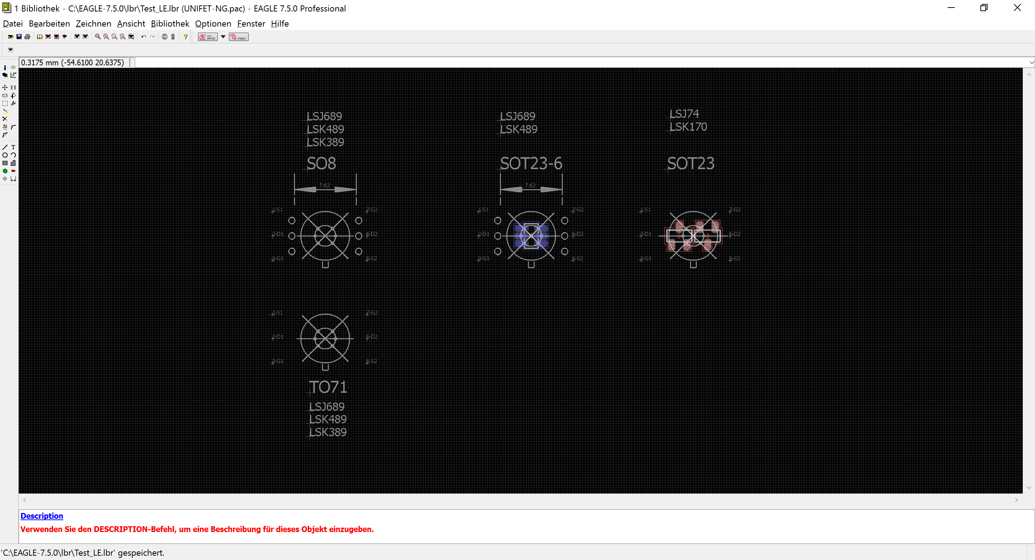
Task: Select the Dimension tool
Action: pyautogui.click(x=13, y=179)
